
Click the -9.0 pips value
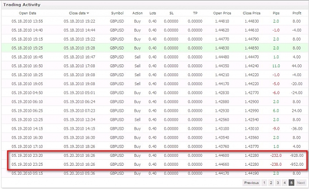[x=276, y=129]
